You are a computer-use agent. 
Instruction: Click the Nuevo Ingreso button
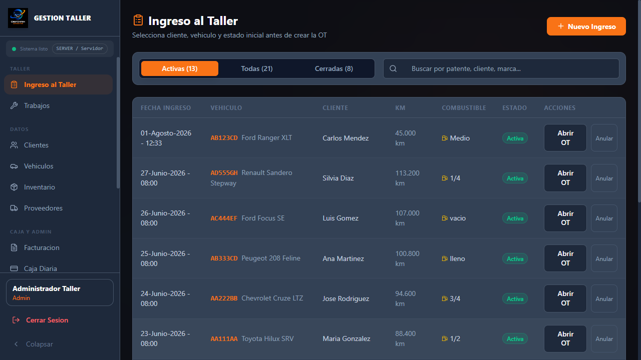click(586, 26)
